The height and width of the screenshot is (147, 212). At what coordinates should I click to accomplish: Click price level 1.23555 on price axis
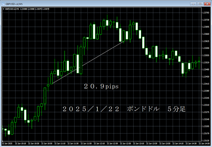click(x=206, y=55)
